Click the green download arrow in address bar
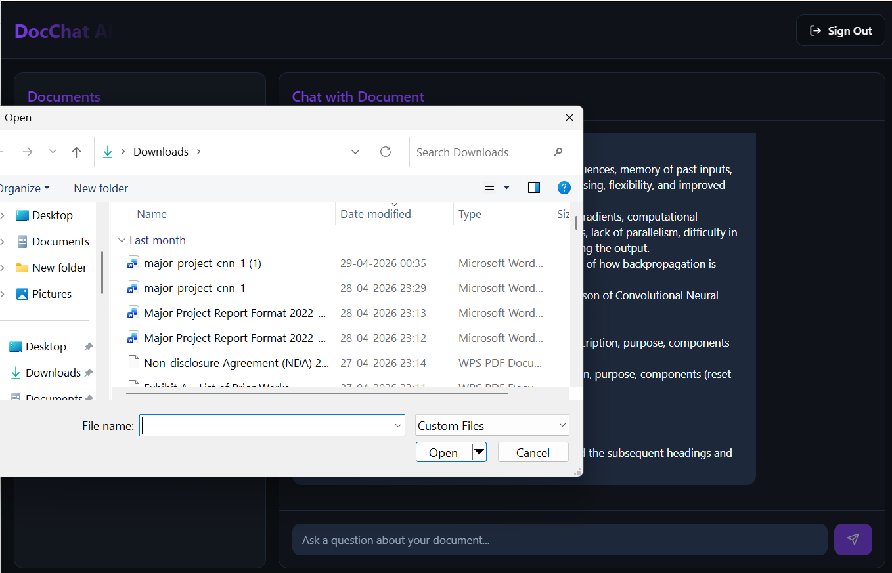This screenshot has height=573, width=892. [108, 152]
